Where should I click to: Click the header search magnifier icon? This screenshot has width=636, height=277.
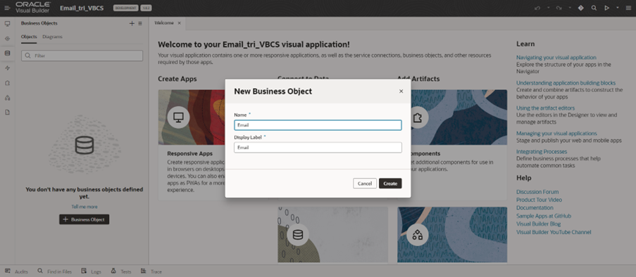(x=594, y=8)
